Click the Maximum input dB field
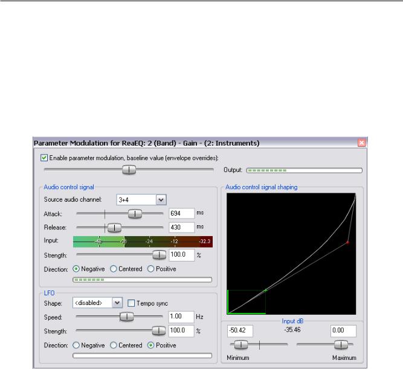Viewport: 403px width, 369px height. pos(343,331)
